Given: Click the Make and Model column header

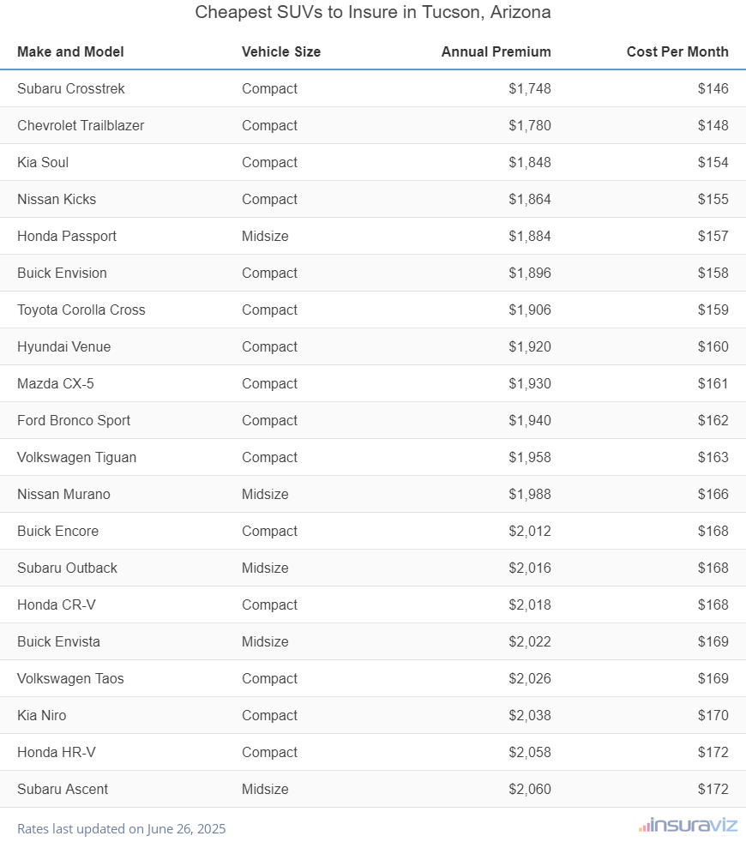Looking at the screenshot, I should pyautogui.click(x=70, y=51).
